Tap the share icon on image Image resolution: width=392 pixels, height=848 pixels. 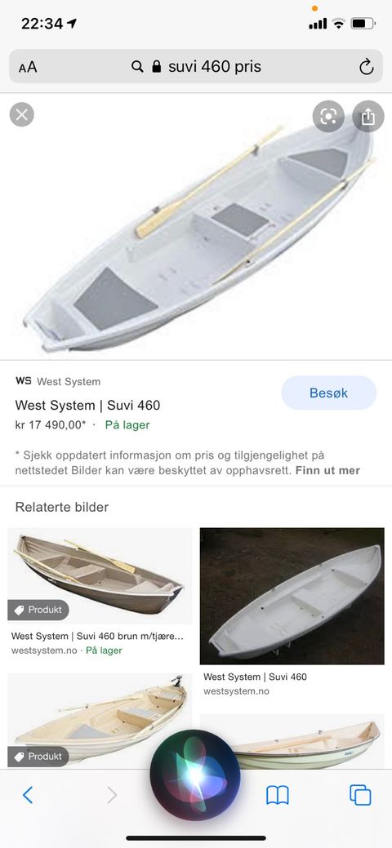[368, 116]
